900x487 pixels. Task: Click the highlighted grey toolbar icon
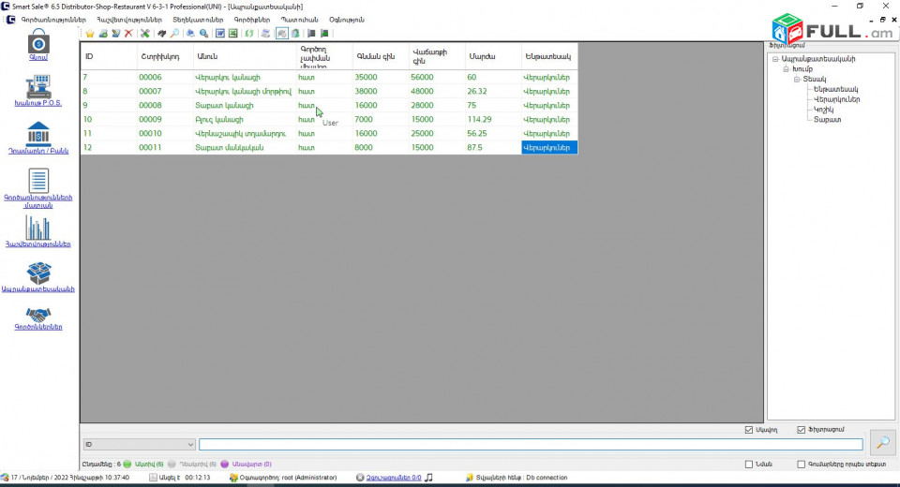282,34
